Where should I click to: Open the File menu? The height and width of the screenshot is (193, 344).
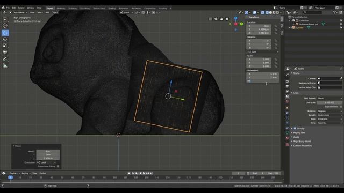coord(8,8)
